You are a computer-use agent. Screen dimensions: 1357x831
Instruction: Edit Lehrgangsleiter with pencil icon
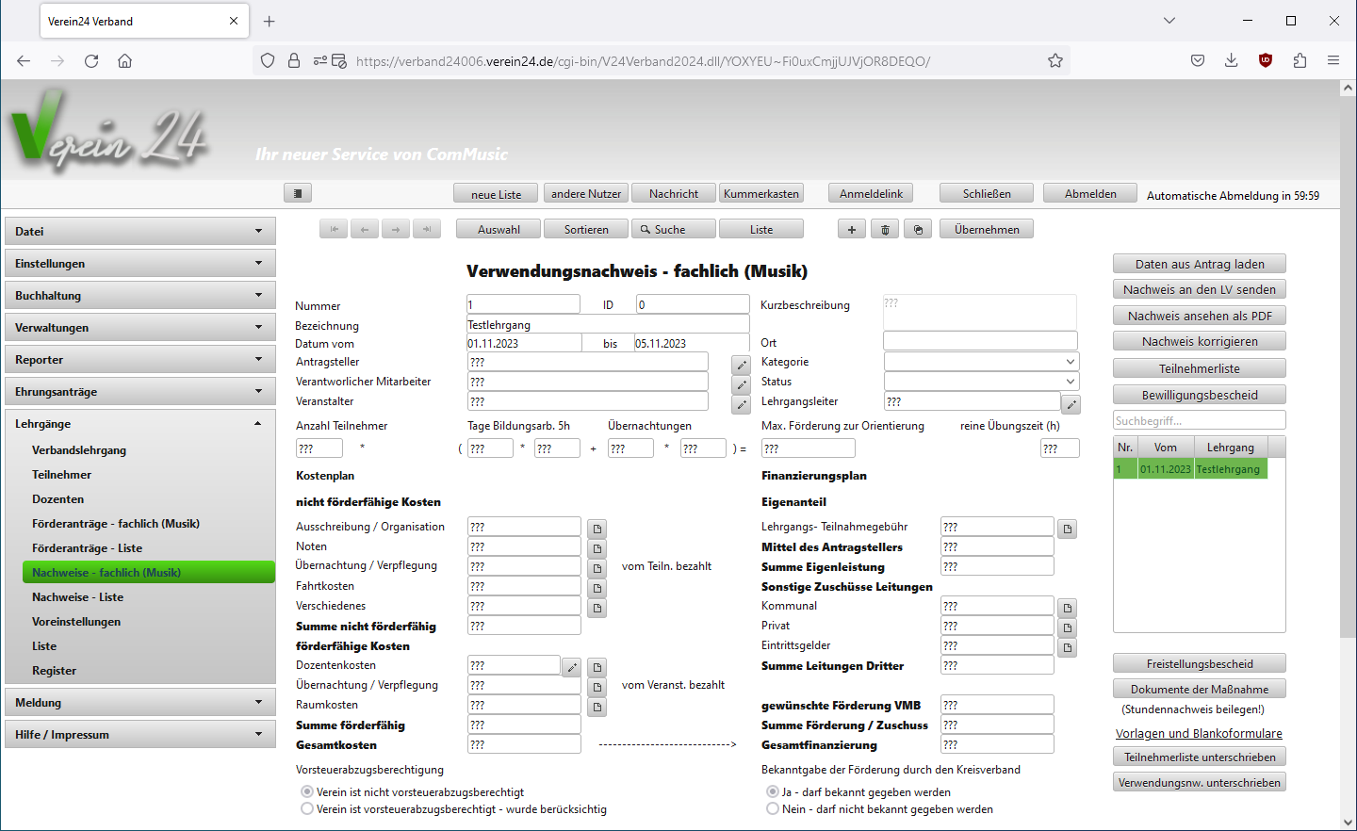tap(1071, 404)
